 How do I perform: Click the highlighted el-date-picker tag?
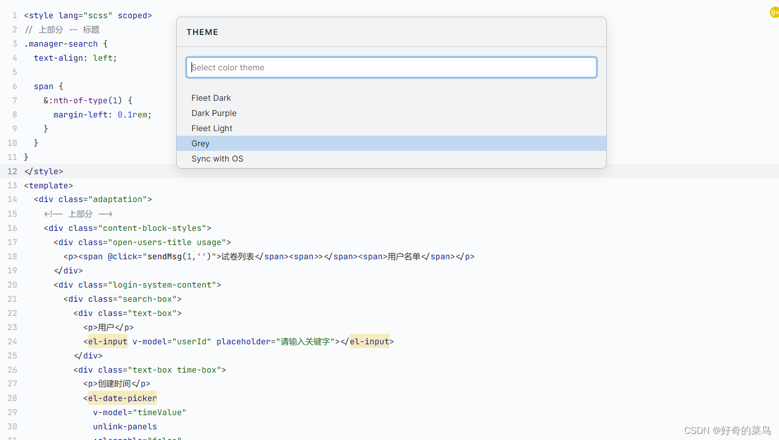tap(122, 398)
